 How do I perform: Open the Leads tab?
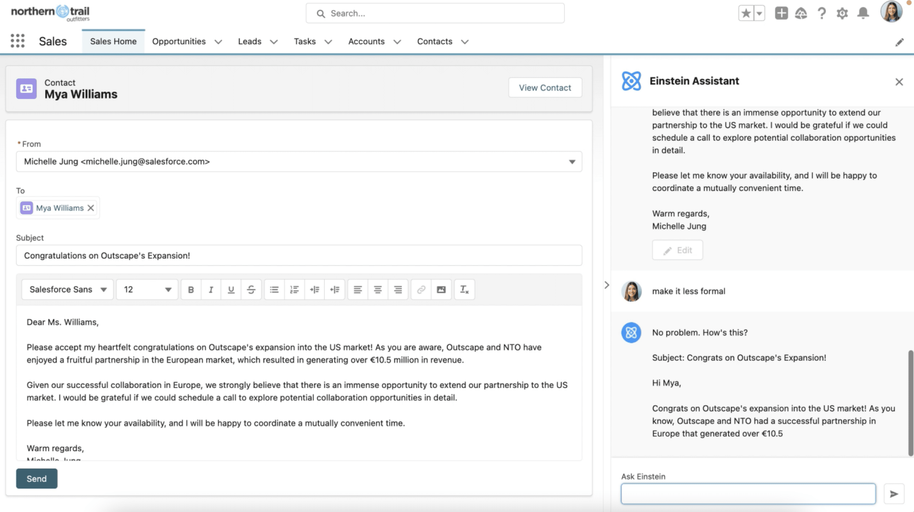tap(250, 41)
